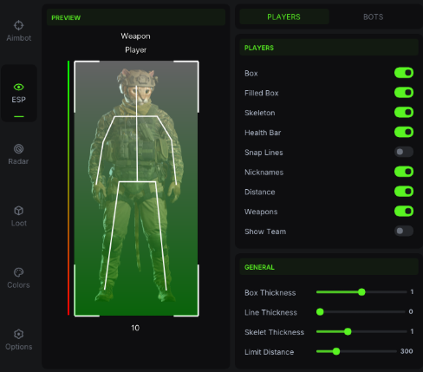Select the ESP eye icon
The height and width of the screenshot is (372, 423).
coord(19,87)
